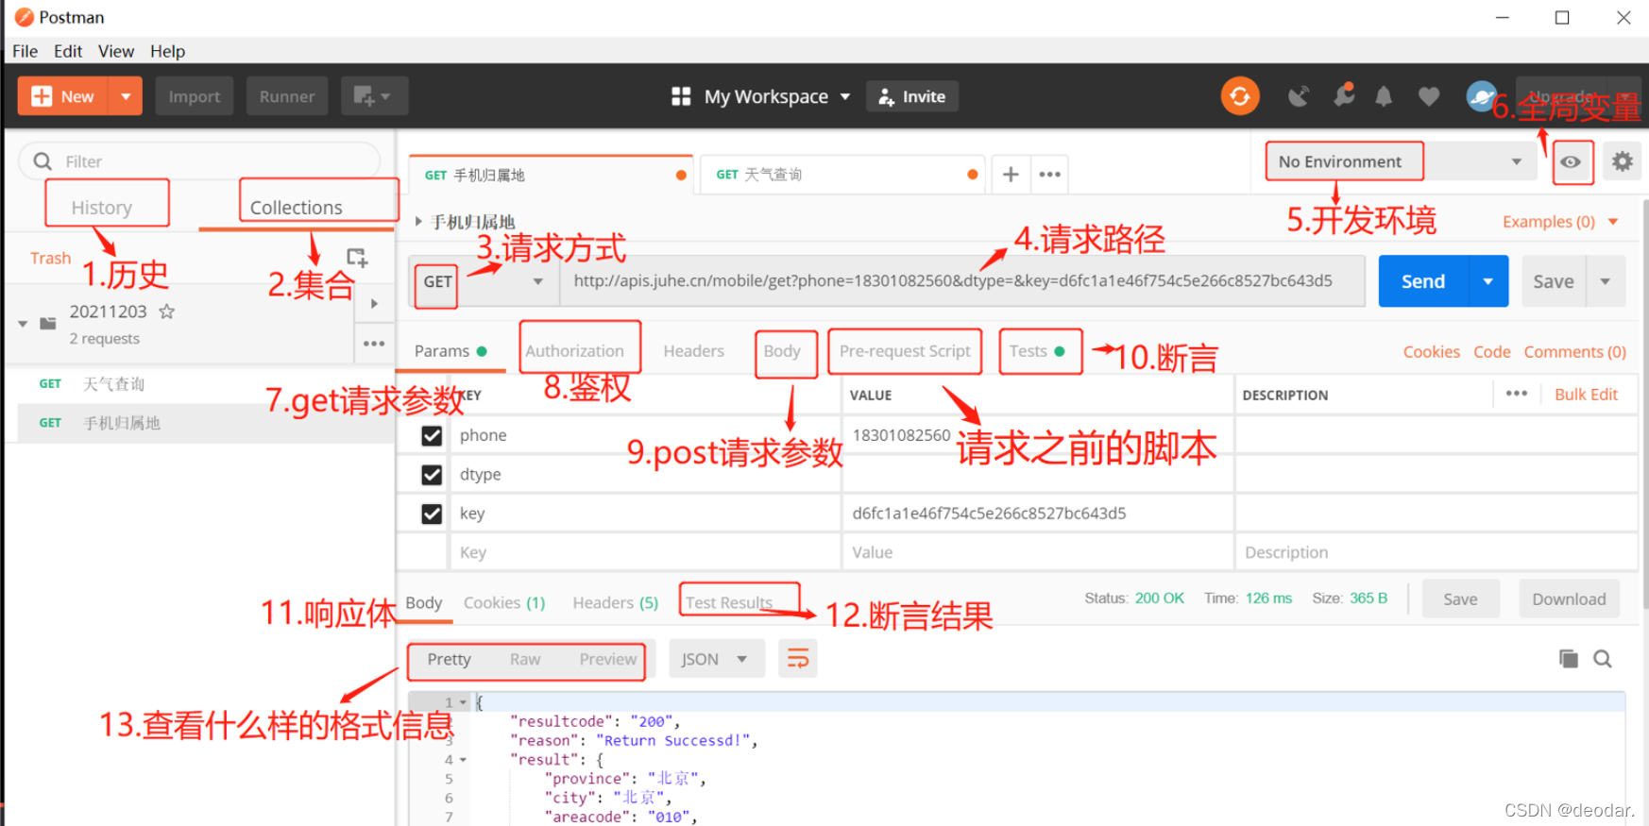Image resolution: width=1649 pixels, height=826 pixels.
Task: Open the satellite capture requests icon
Action: point(1299,96)
